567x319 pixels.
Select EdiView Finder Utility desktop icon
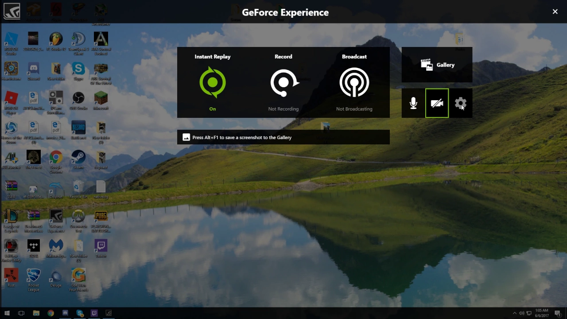(x=11, y=250)
